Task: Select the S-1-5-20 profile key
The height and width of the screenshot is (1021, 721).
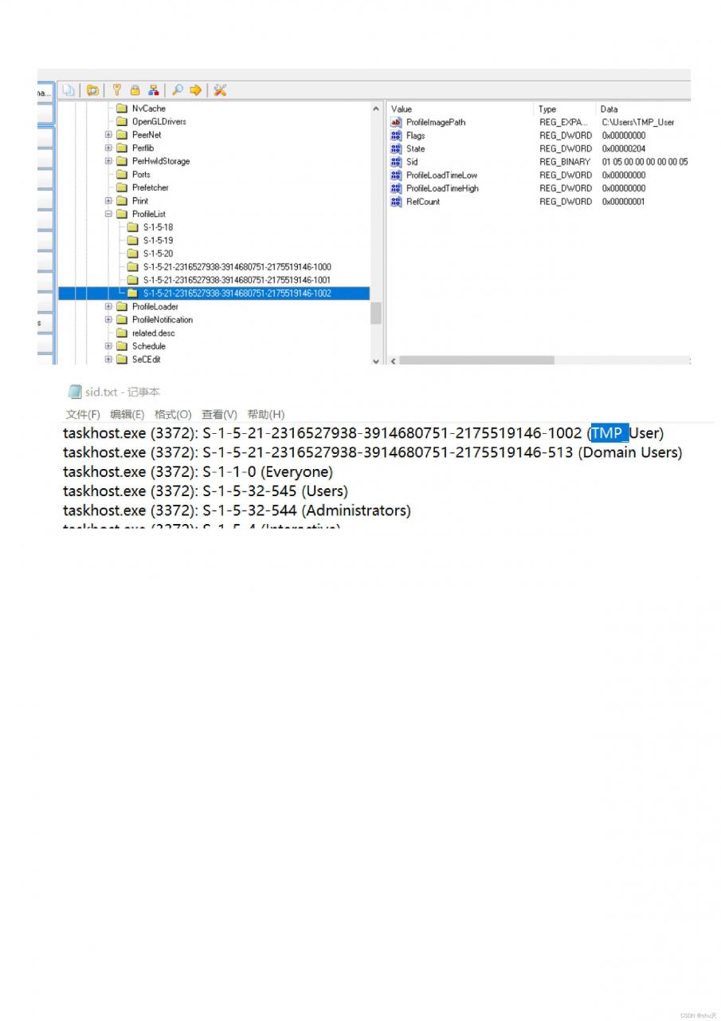Action: pyautogui.click(x=158, y=254)
